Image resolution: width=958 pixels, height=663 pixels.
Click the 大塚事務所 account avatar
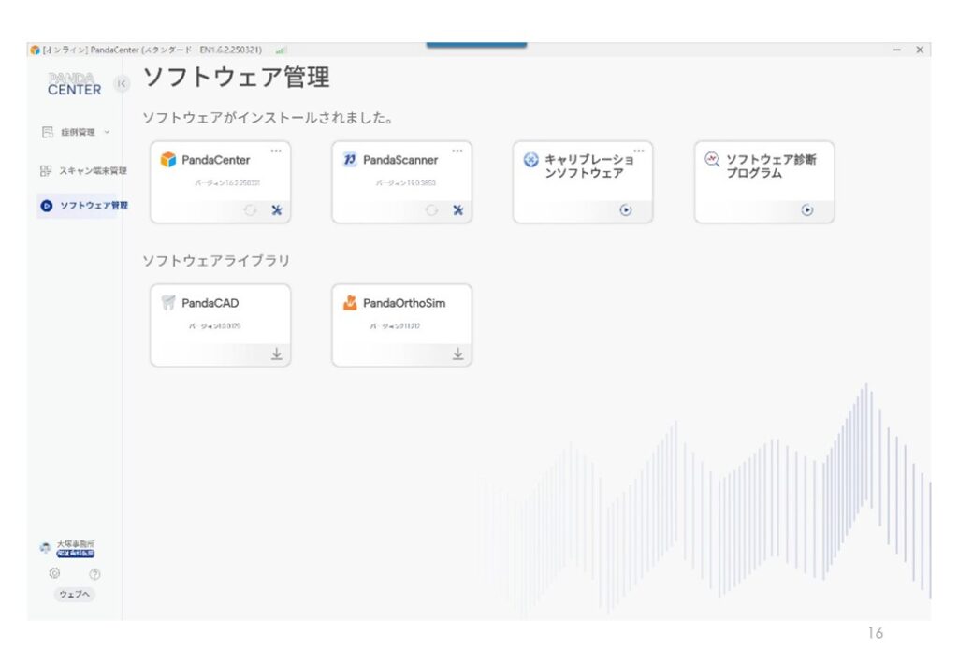pyautogui.click(x=46, y=548)
